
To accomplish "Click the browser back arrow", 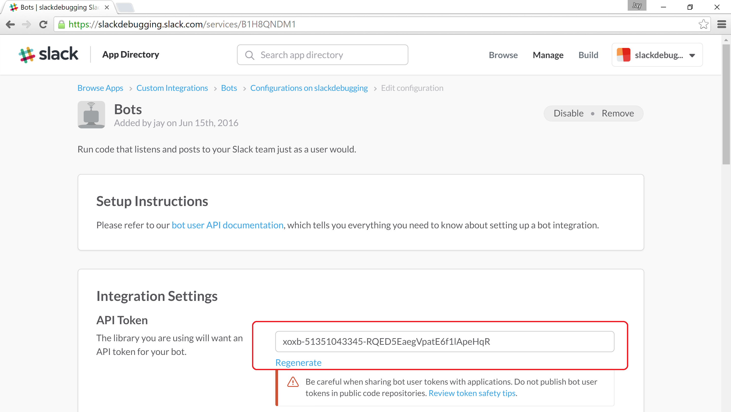I will tap(10, 24).
